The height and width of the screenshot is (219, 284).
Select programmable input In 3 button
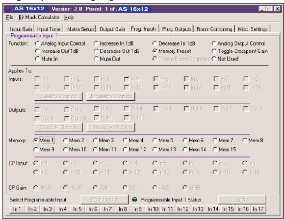pos(48,209)
